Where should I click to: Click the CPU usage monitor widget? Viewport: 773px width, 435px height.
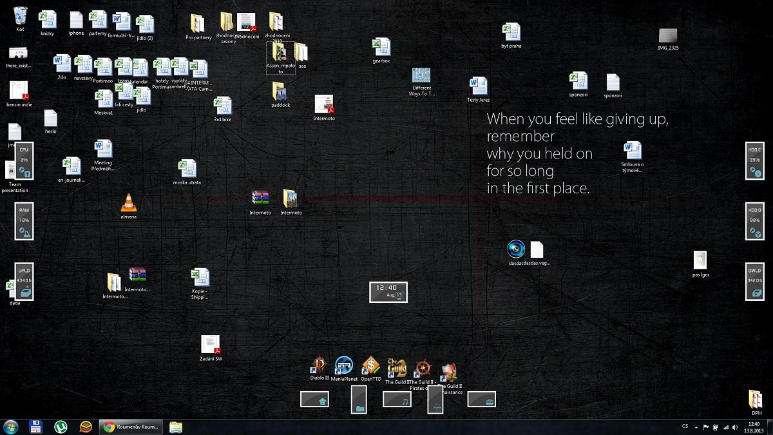pos(24,161)
